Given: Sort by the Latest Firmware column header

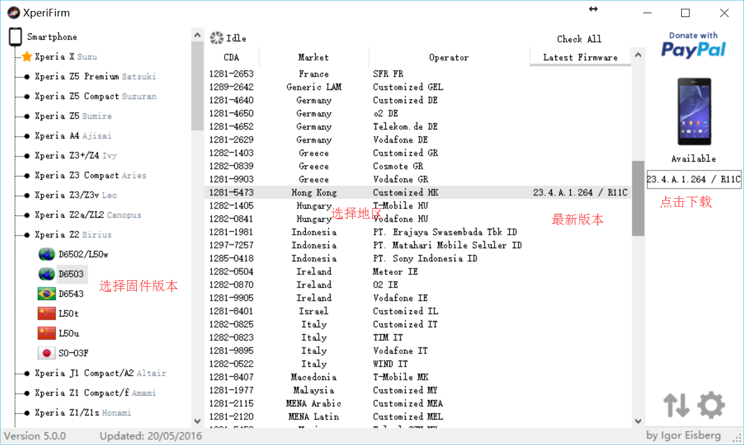Looking at the screenshot, I should [580, 57].
